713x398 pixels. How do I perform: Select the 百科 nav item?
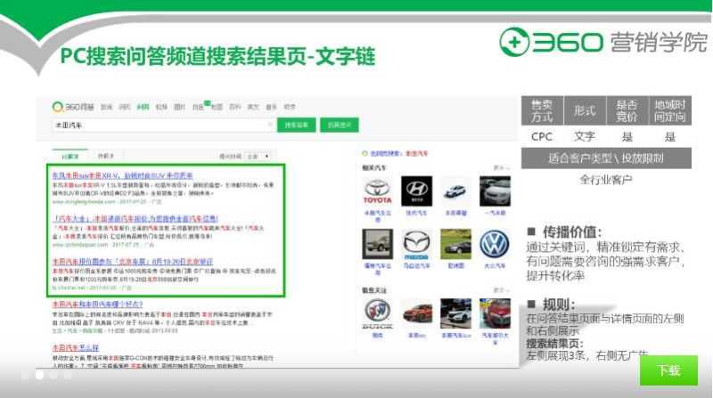click(234, 107)
